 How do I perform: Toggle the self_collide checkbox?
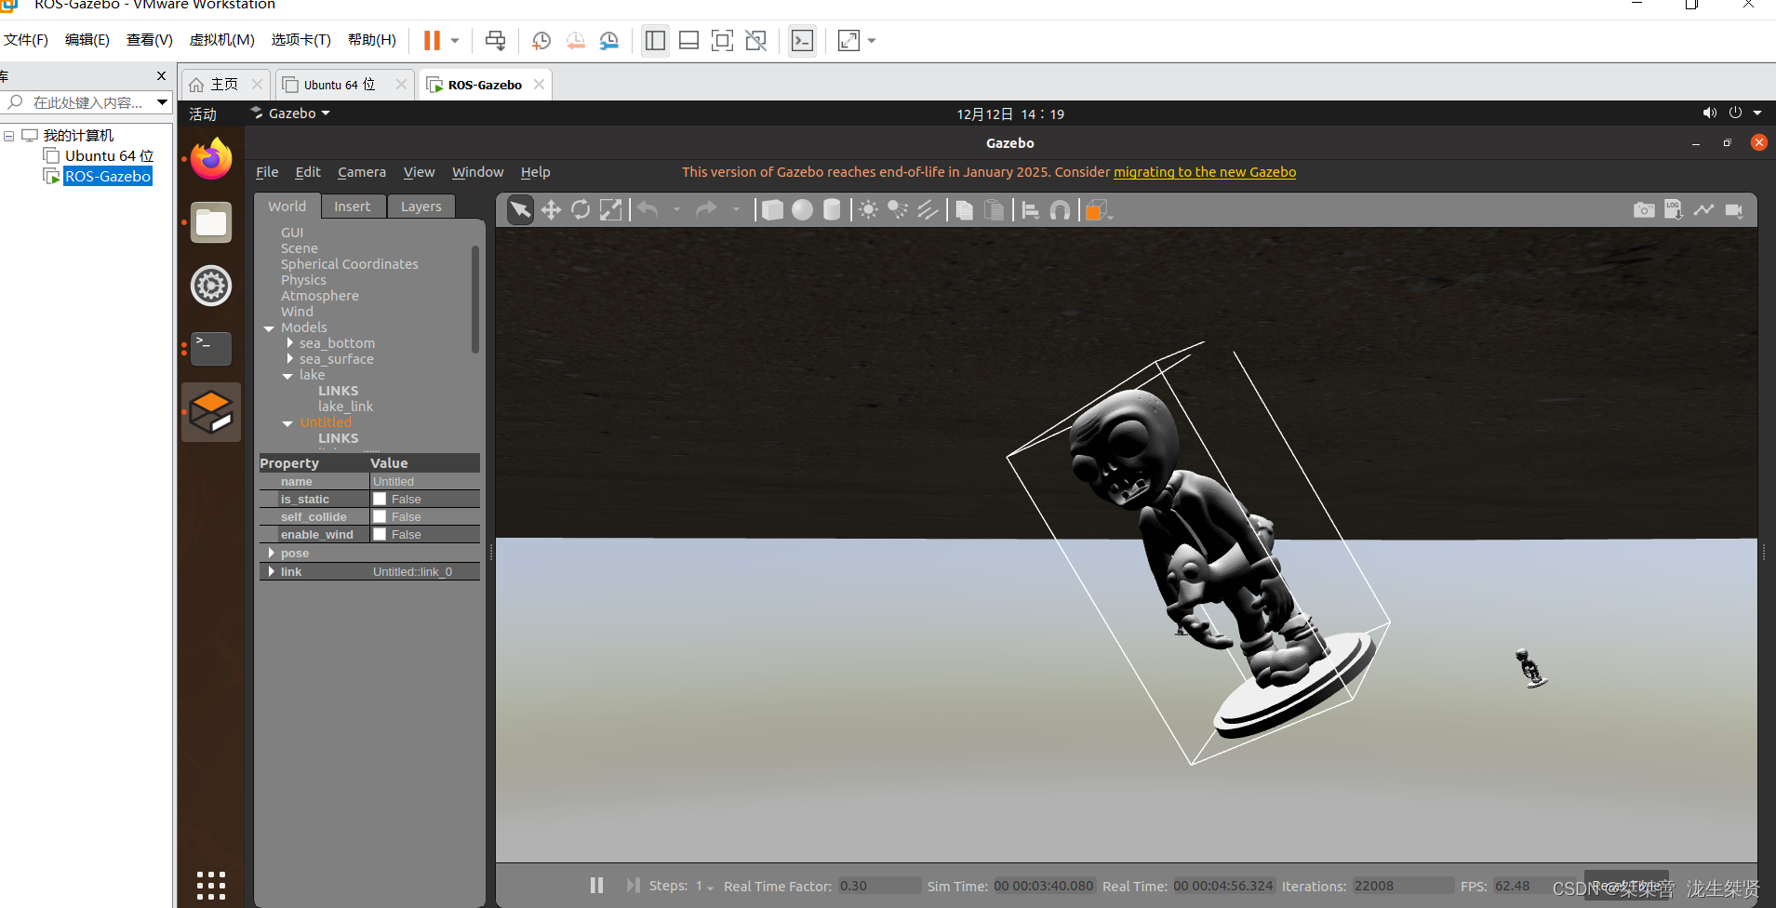pos(380,517)
